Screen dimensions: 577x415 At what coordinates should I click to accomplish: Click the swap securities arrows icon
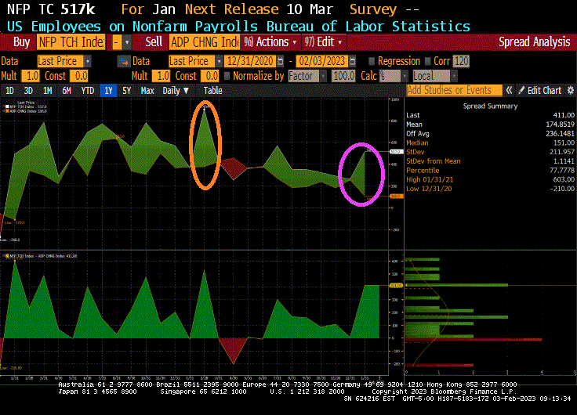click(123, 61)
